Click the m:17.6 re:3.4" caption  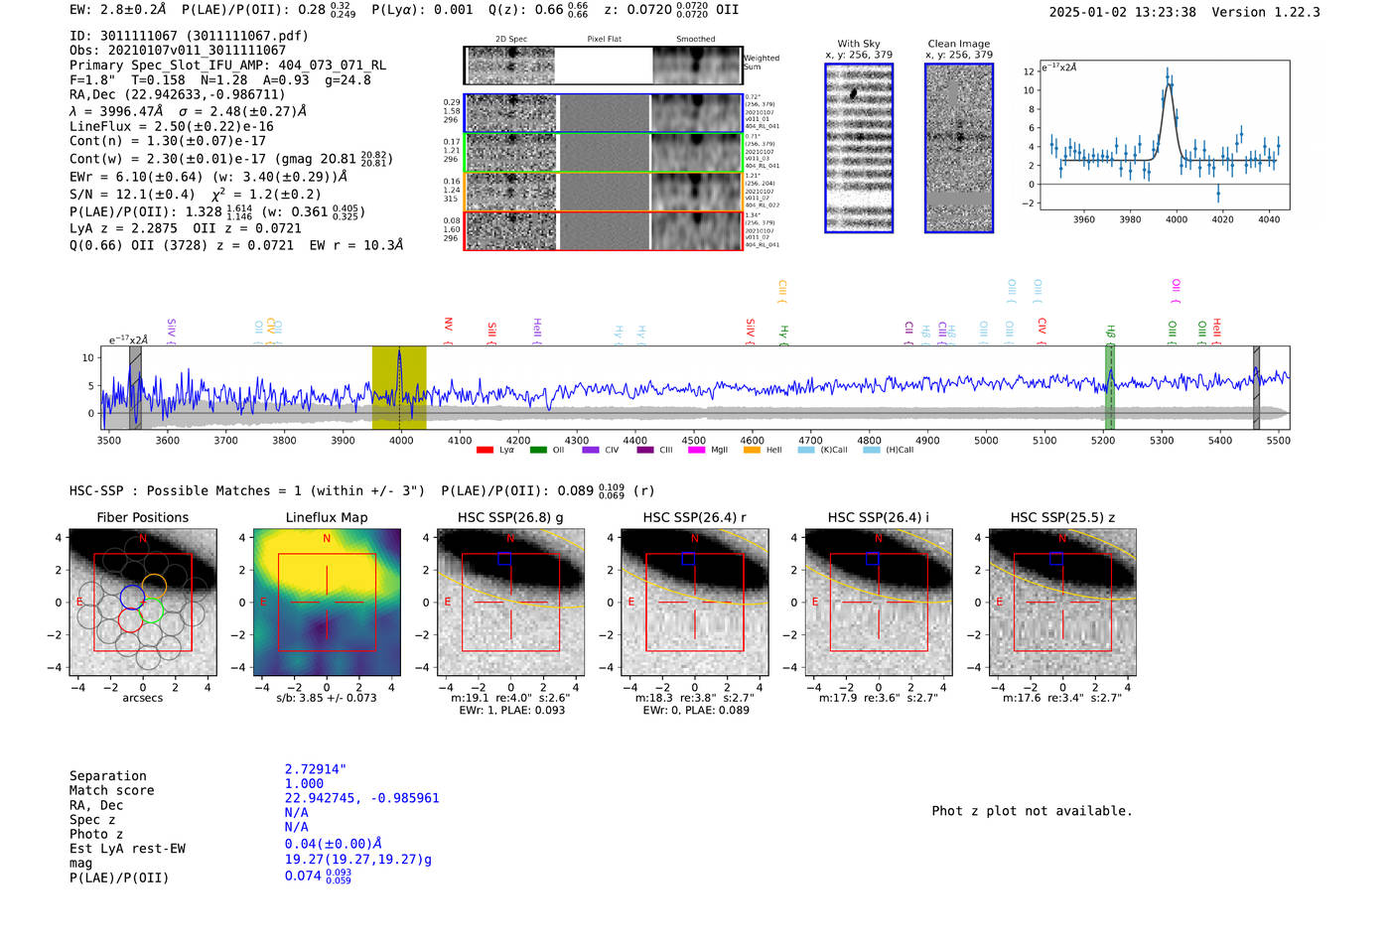pyautogui.click(x=1062, y=698)
